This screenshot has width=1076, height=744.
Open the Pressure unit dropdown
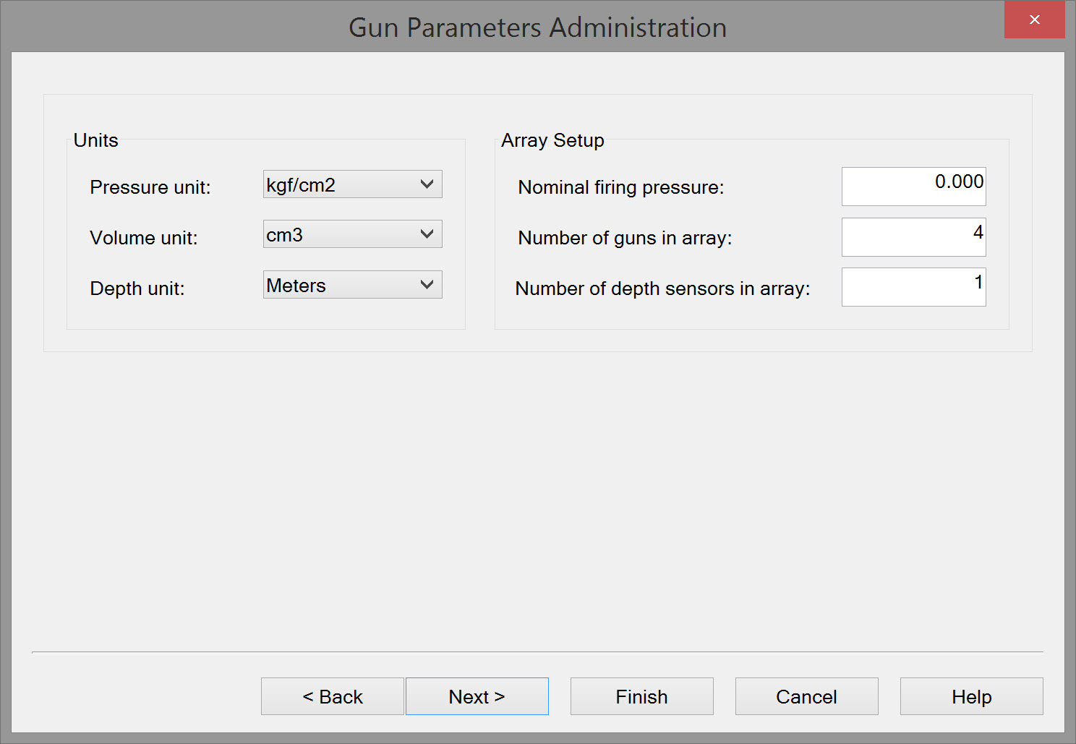(353, 184)
